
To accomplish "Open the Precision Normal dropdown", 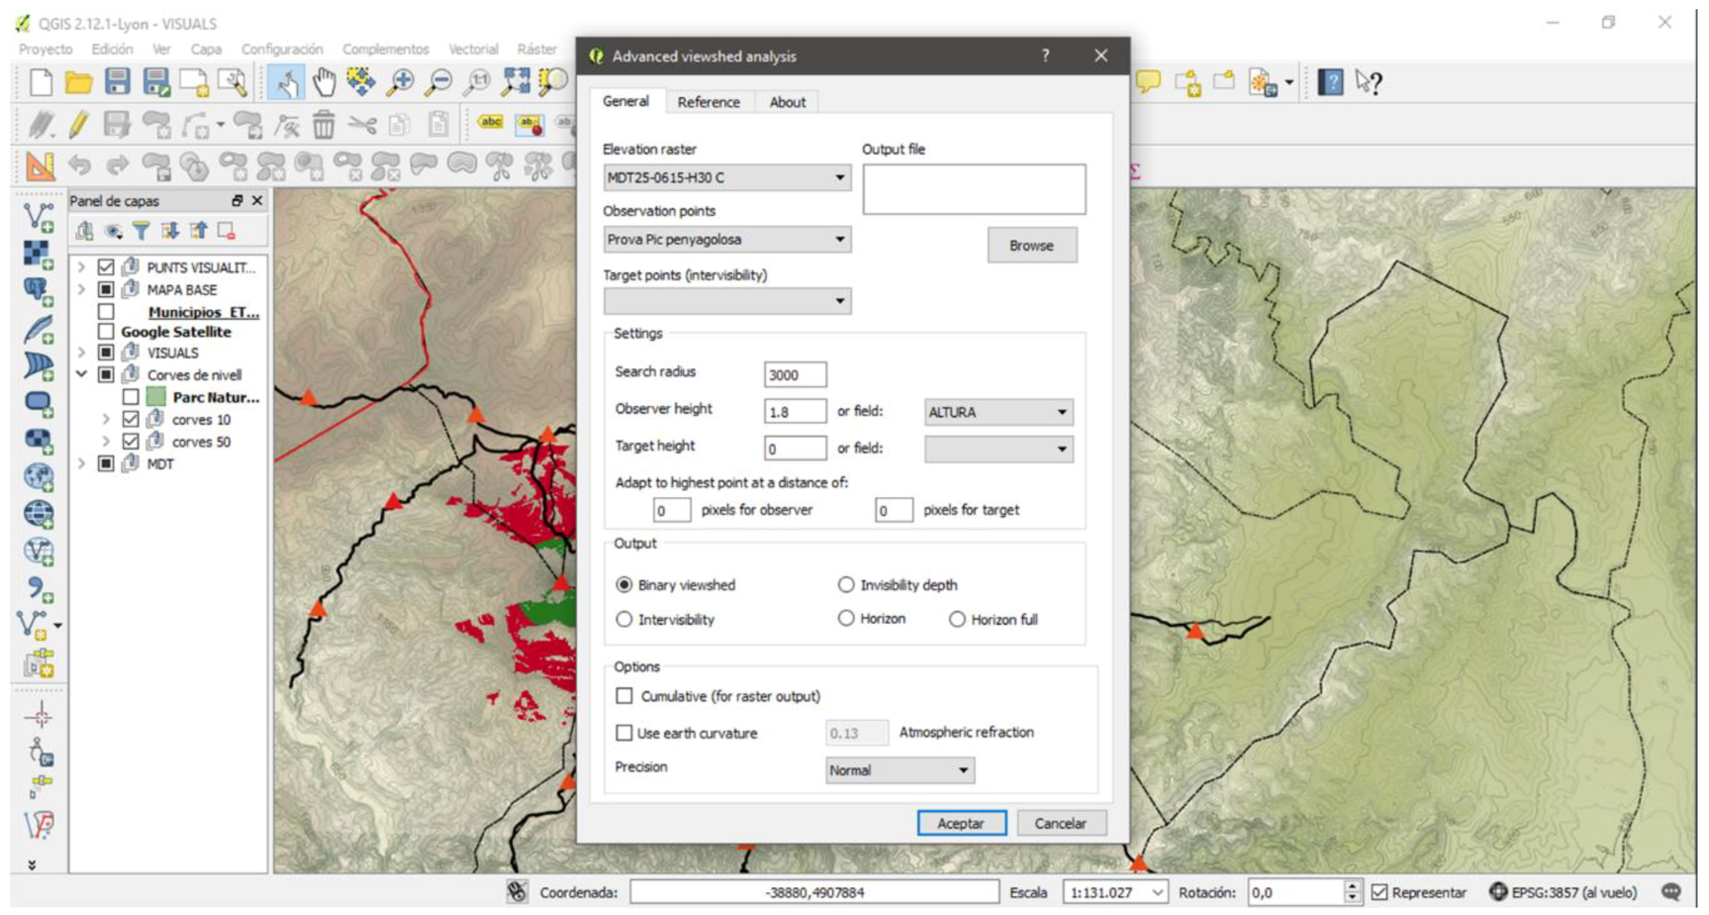I will 899,770.
